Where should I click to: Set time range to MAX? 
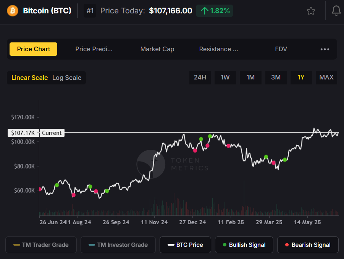tap(326, 78)
